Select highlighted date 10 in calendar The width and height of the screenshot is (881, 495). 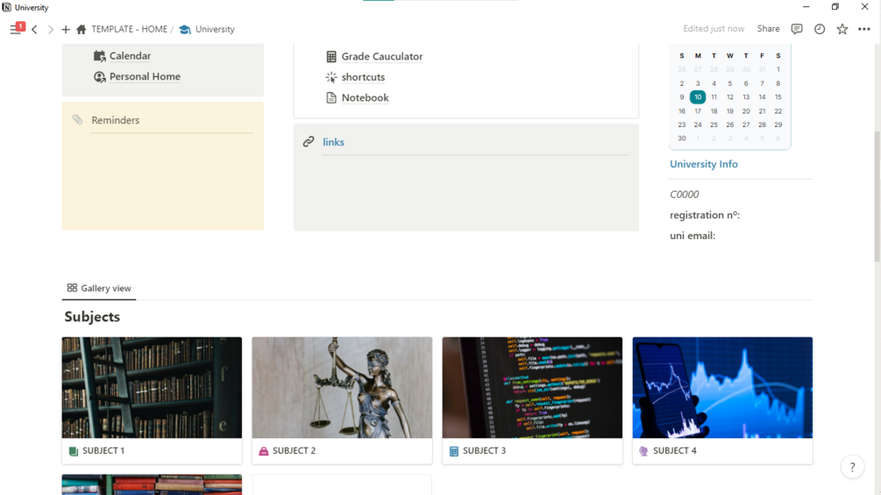click(698, 97)
